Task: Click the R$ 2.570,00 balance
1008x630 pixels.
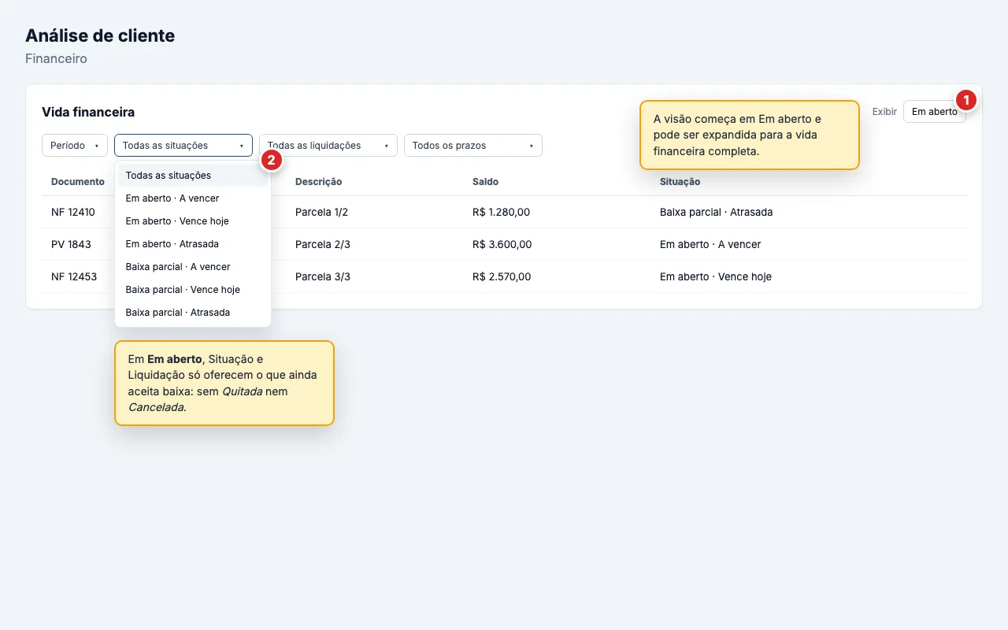Action: [502, 277]
